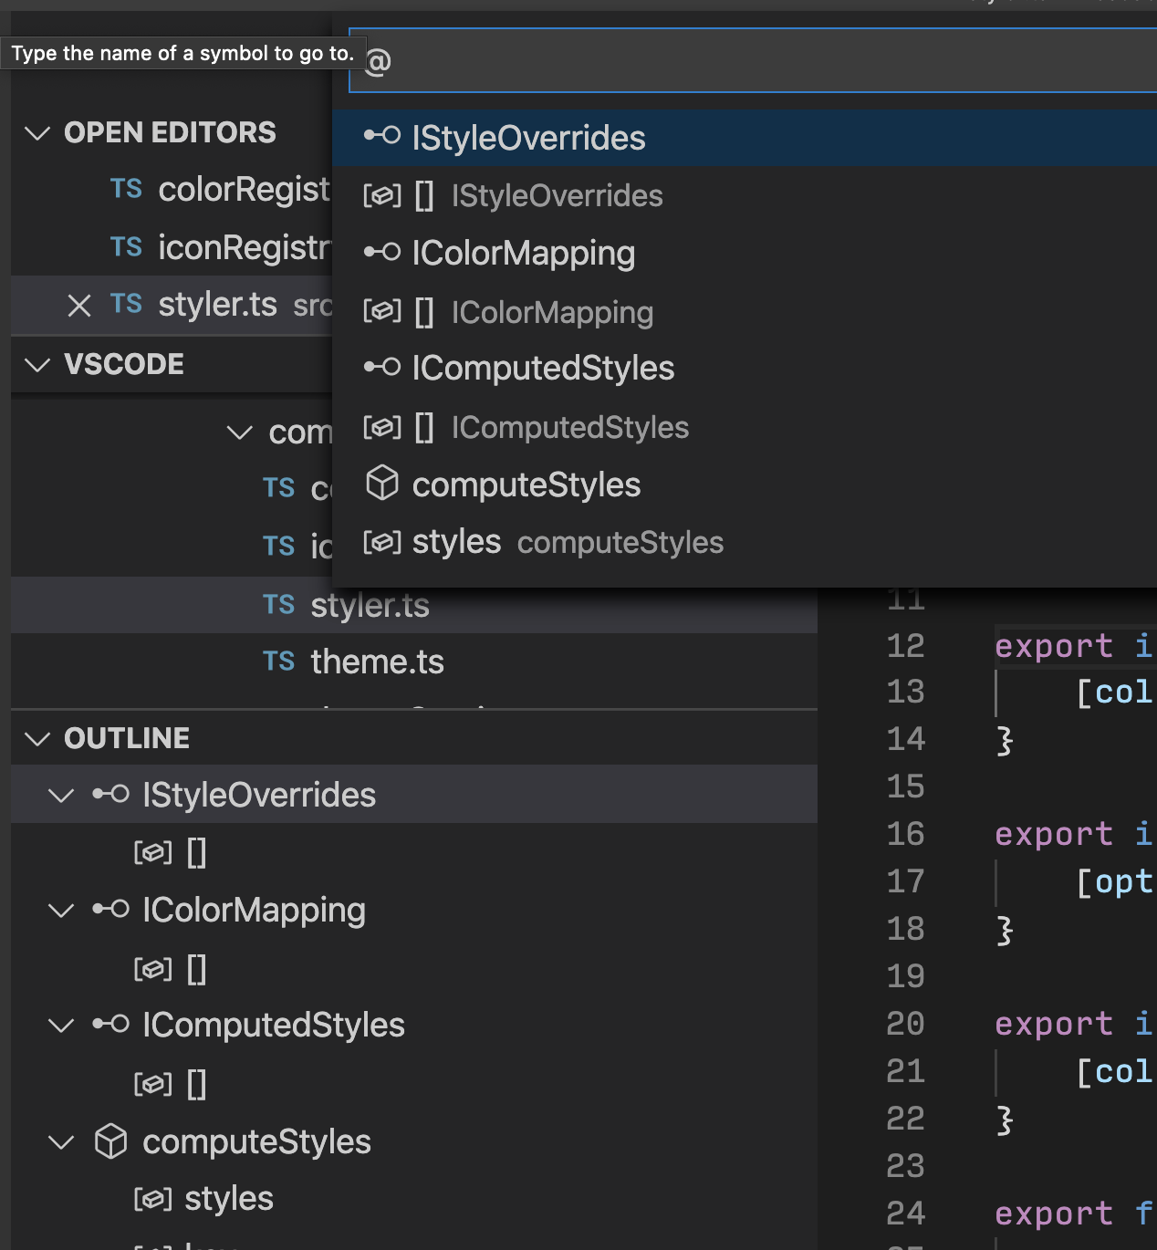Collapse computeStyles node in outline

tap(61, 1142)
